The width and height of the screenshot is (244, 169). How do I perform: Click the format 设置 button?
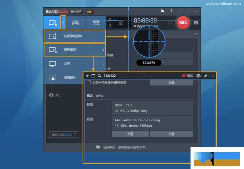(171, 134)
